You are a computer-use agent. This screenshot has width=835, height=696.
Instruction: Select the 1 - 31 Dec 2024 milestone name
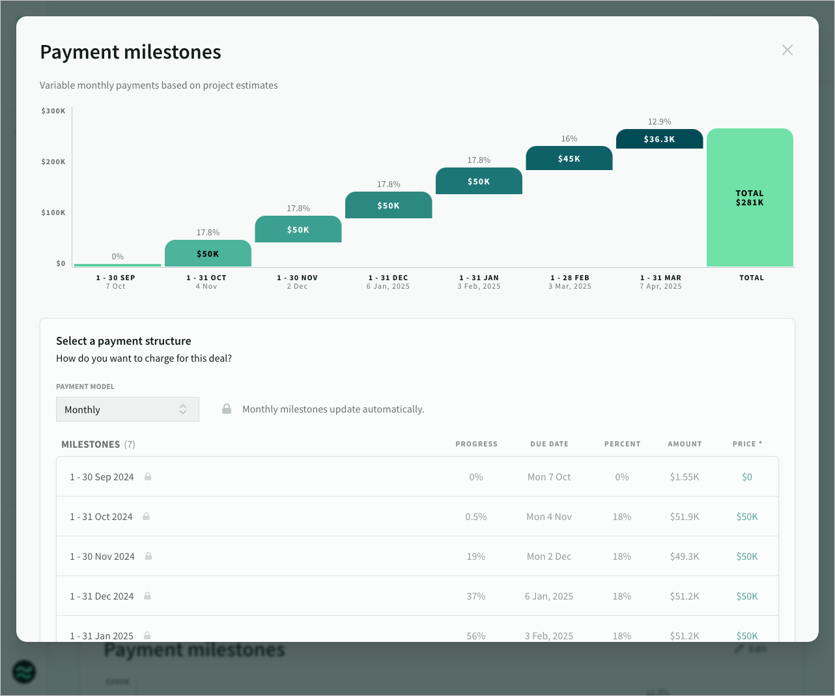click(x=102, y=596)
